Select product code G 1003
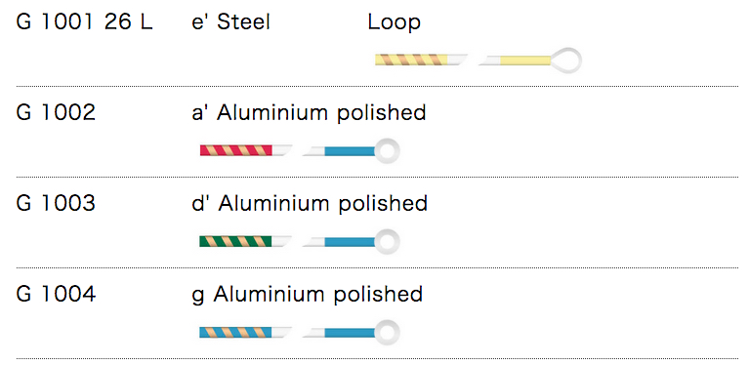The image size is (749, 365). point(56,203)
